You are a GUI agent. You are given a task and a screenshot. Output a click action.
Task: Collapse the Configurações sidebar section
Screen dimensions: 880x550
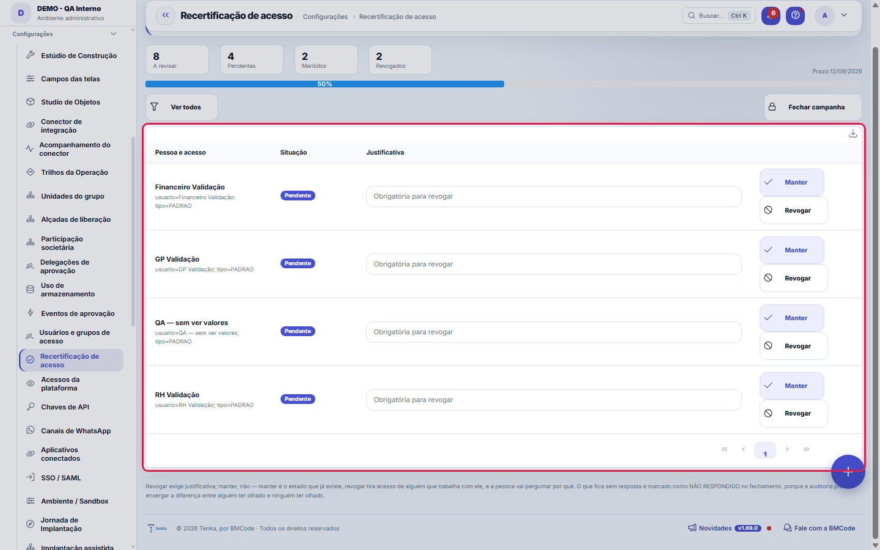[x=114, y=34]
